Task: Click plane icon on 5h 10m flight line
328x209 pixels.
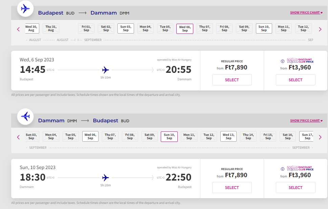Action: 105,70
